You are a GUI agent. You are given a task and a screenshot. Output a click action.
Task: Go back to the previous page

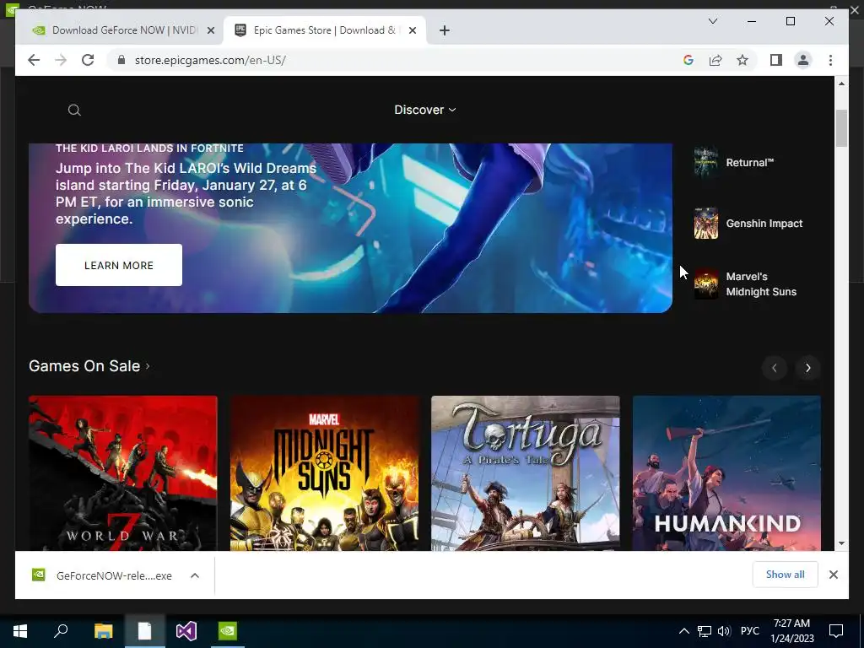34,60
